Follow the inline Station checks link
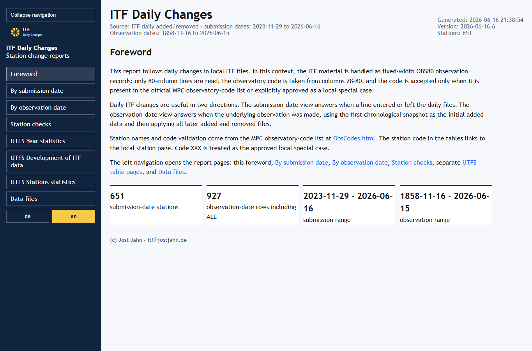Screen dimensions: 532x351 tap(412, 163)
